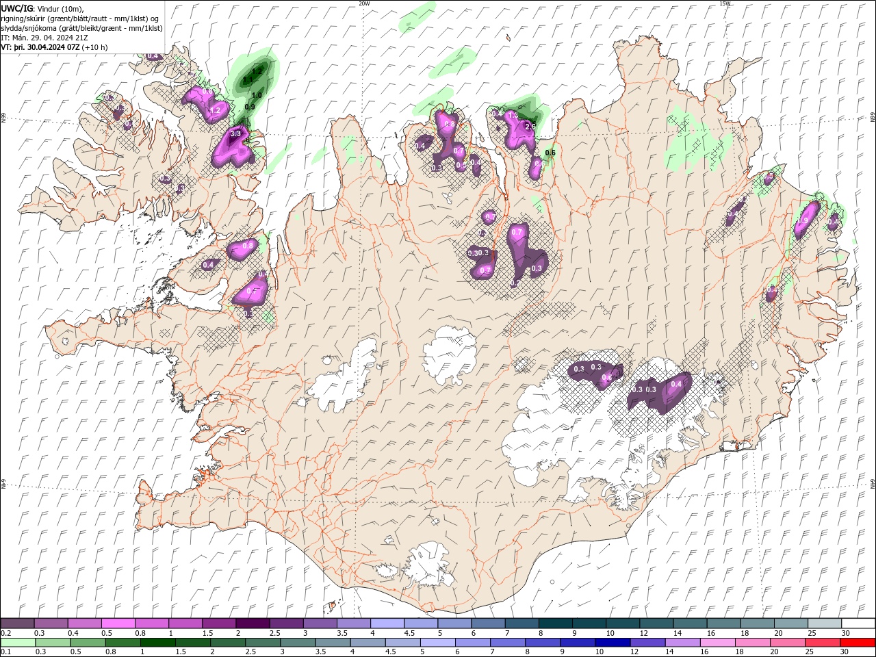Click the dark mauve 0.2 swatch in the purple legend
This screenshot has height=657, width=876.
tap(18, 623)
